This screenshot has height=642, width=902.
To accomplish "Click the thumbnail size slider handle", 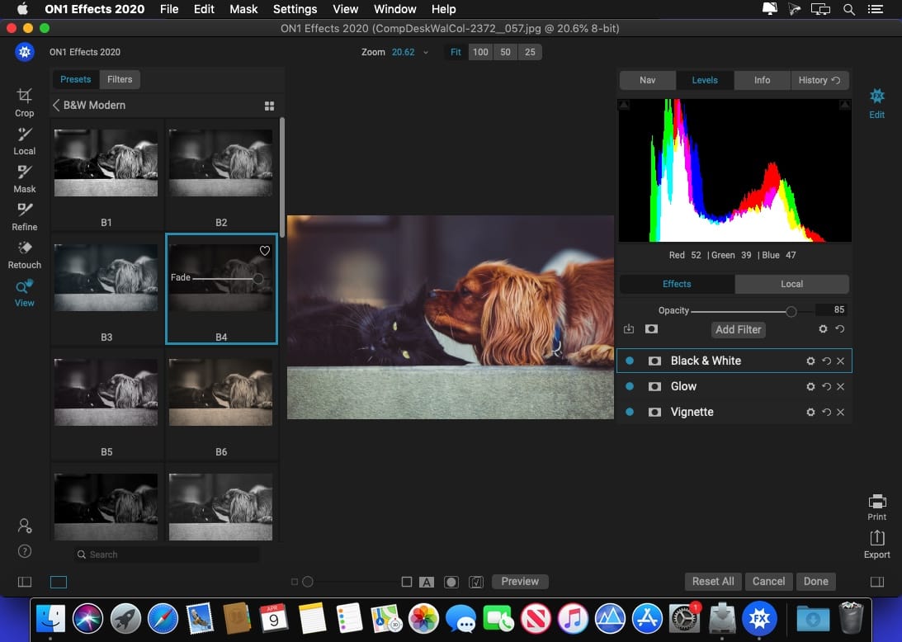I will coord(308,582).
